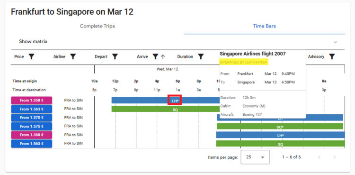Image resolution: width=355 pixels, height=175 pixels.
Task: Open the Items per page dropdown showing 25
Action: [x=255, y=157]
